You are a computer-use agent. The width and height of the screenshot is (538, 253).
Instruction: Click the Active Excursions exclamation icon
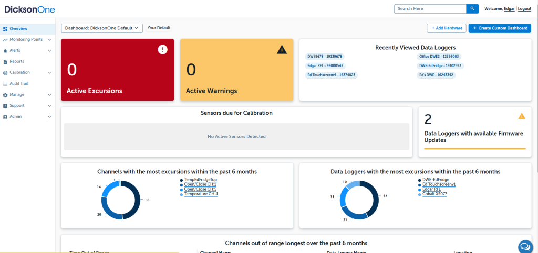(163, 49)
